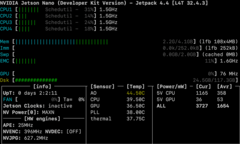Click the ALL current power 3727
This screenshot has width=240, height=144.
tap(202, 106)
